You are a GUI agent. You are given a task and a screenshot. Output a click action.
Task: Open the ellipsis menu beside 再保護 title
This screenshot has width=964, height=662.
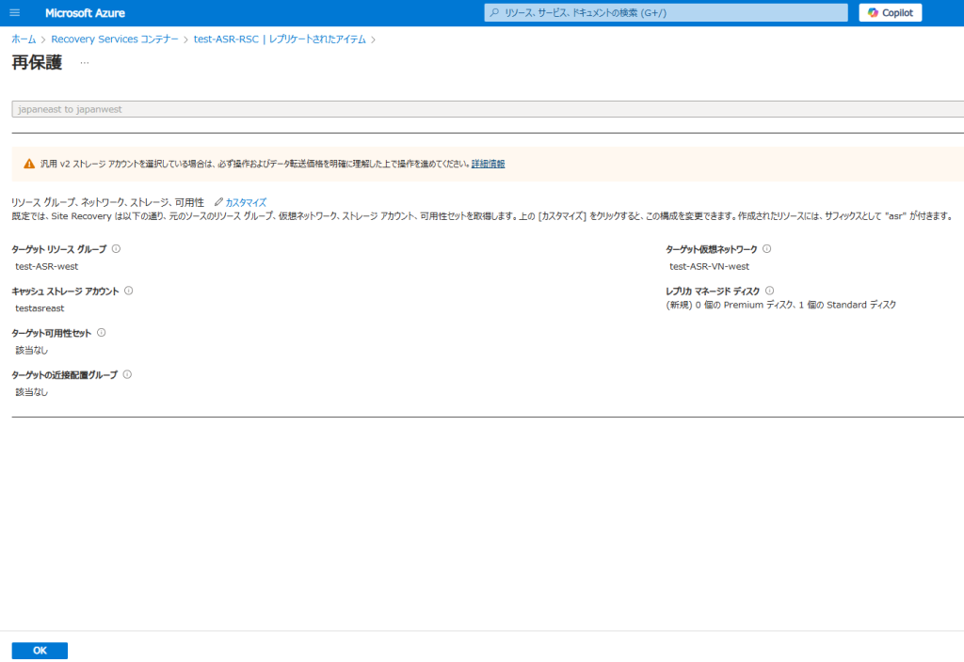pos(85,63)
